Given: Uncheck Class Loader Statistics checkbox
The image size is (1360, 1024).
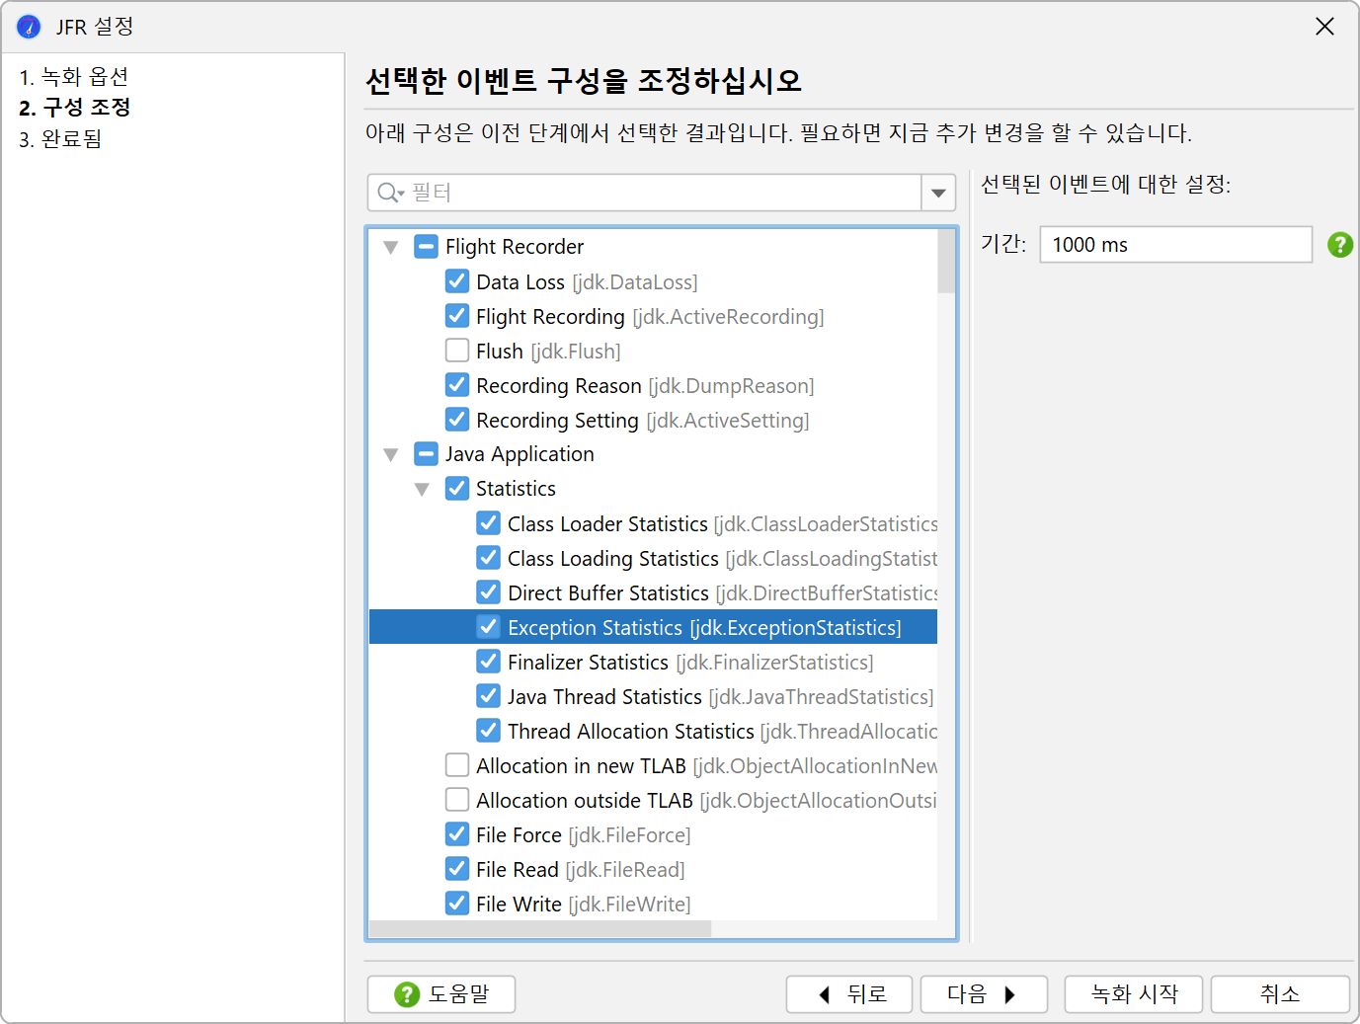Looking at the screenshot, I should point(488,523).
